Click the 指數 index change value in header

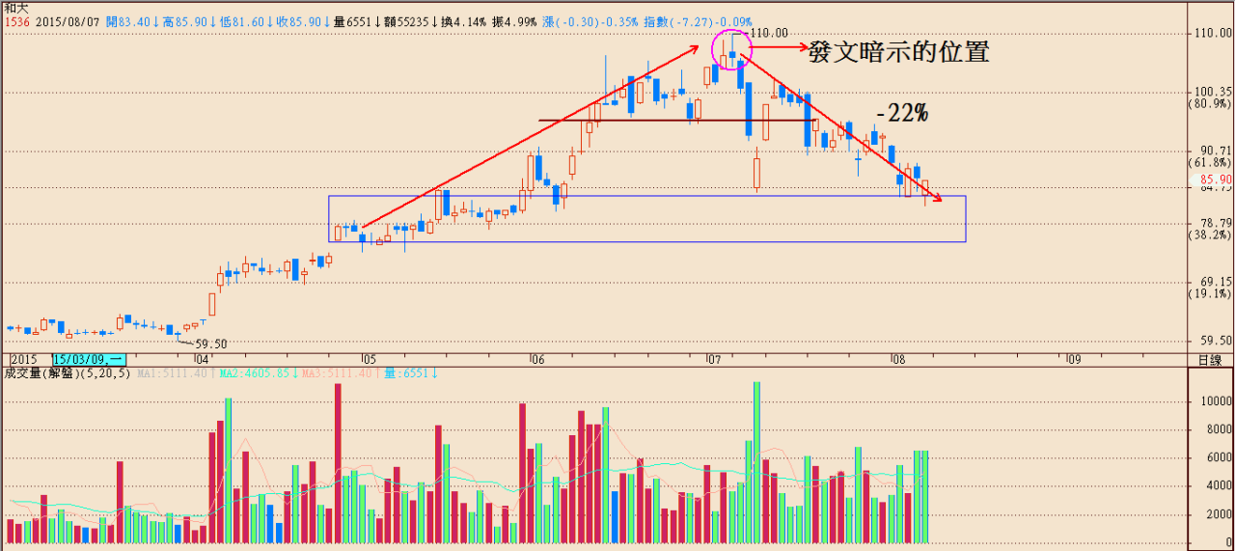click(x=714, y=20)
